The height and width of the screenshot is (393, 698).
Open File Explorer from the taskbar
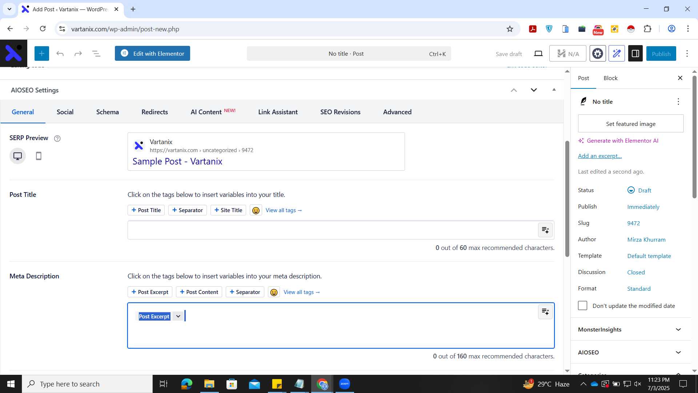pos(209,384)
